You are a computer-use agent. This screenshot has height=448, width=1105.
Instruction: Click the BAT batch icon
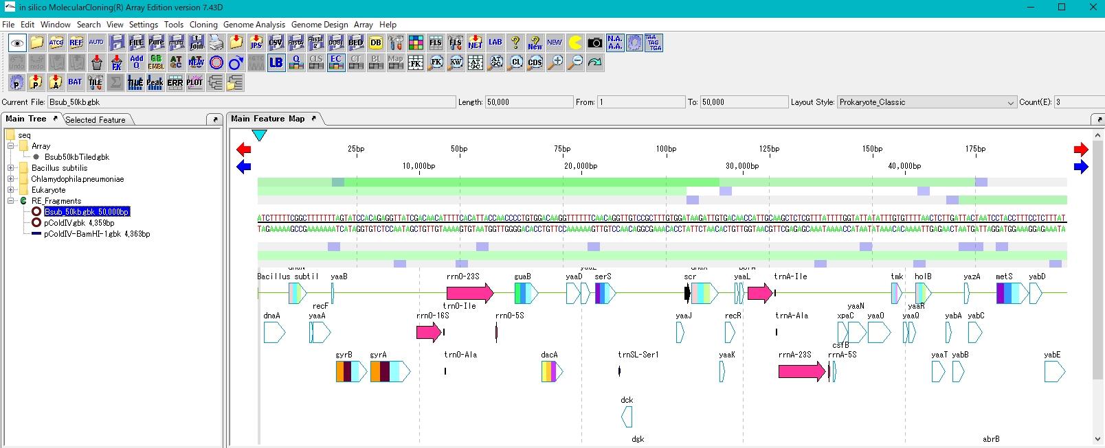tap(76, 82)
